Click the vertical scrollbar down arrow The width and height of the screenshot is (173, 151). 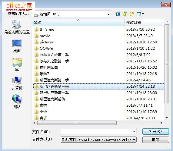point(167,118)
